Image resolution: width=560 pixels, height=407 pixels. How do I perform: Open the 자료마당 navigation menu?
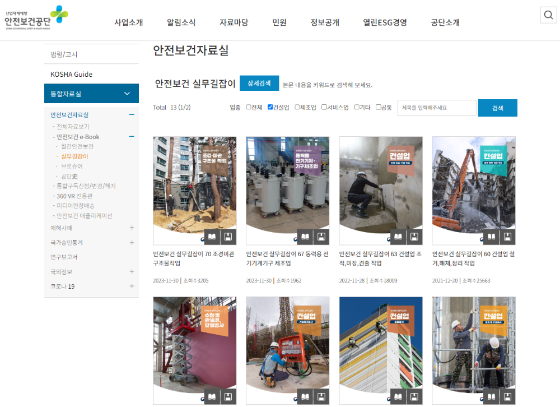pos(233,21)
